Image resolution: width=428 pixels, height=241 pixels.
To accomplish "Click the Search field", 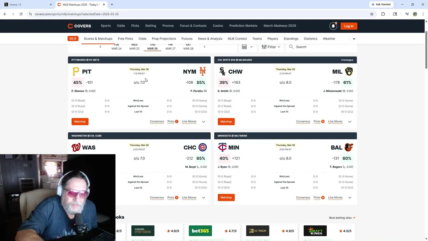I will click(321, 47).
